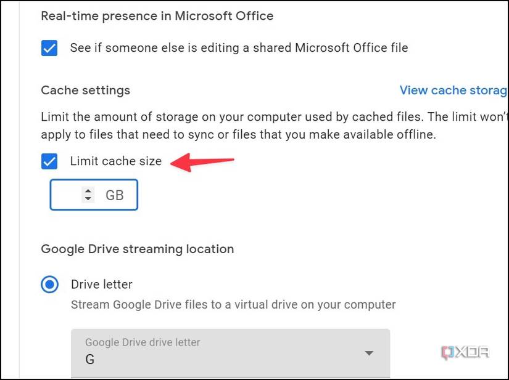Click the "Cache settings" section heading

(86, 91)
